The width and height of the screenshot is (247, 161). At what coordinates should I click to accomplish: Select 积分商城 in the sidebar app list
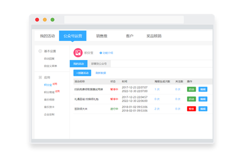coord(49,92)
